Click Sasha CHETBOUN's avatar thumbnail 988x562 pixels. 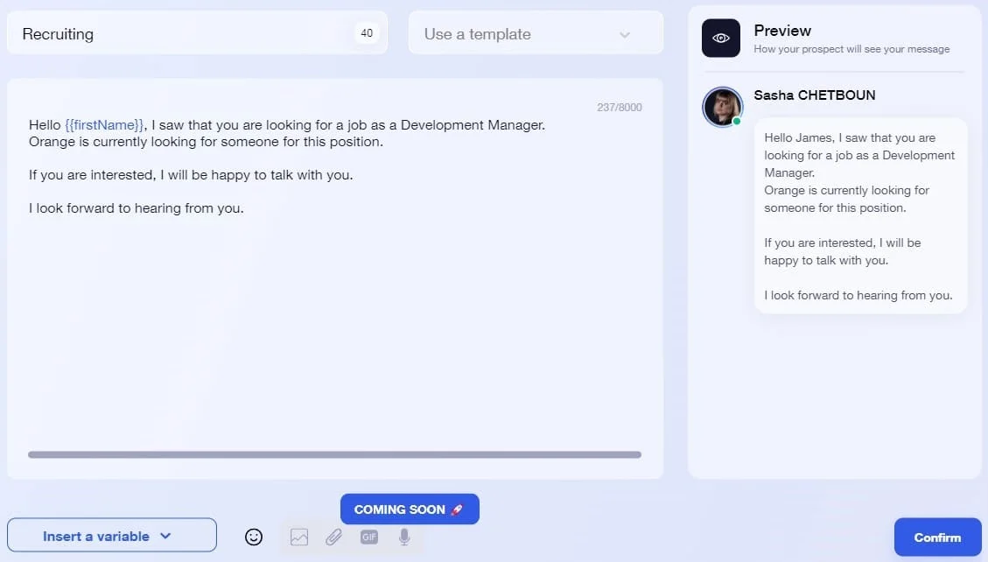click(x=722, y=107)
